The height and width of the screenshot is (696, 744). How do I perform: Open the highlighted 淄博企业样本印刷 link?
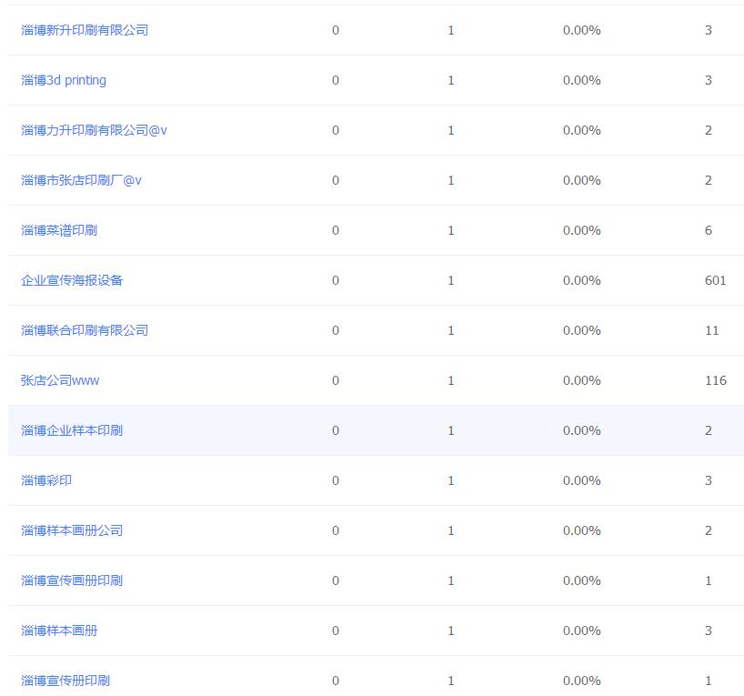click(x=72, y=430)
